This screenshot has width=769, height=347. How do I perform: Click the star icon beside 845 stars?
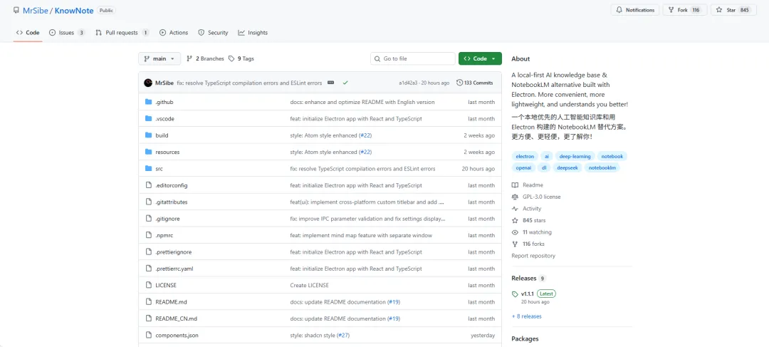pos(515,220)
